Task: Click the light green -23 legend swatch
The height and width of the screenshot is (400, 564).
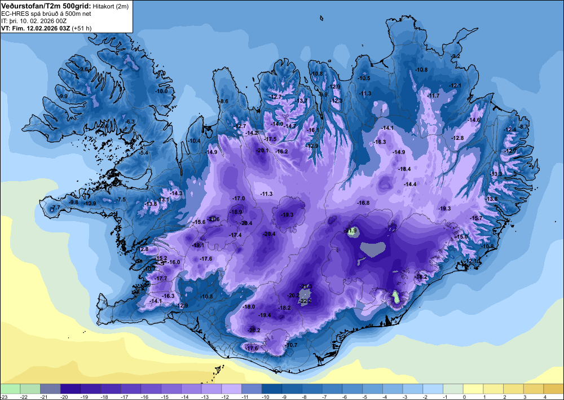Action: (x=10, y=389)
